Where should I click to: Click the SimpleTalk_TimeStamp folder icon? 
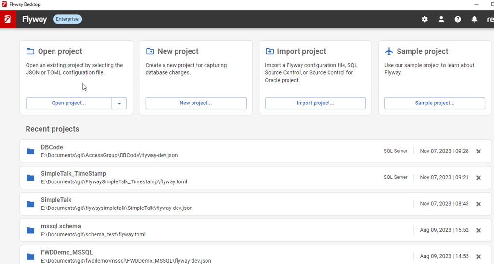(x=30, y=178)
